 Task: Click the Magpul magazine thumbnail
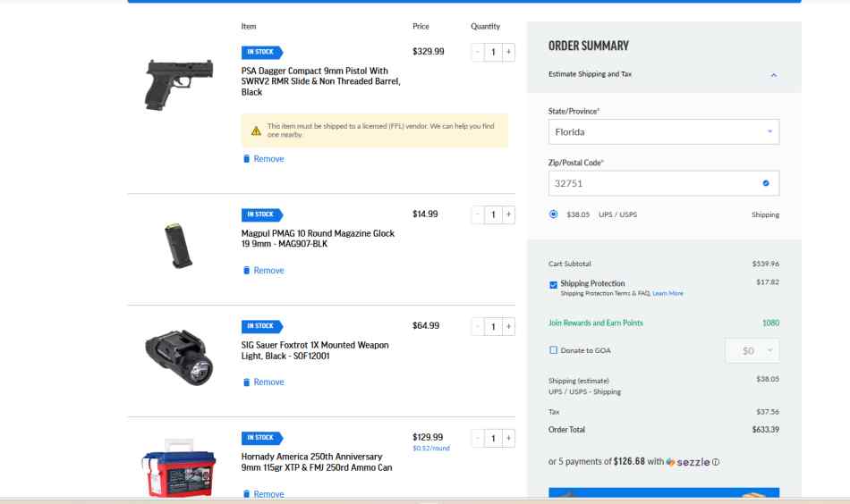(x=178, y=245)
